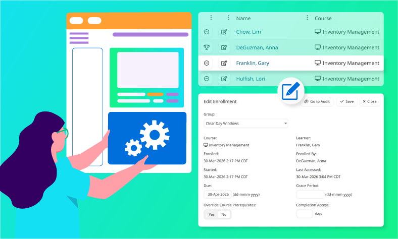
Task: Click the monitor icon in DeGuzman, Anna's course
Action: tap(318, 47)
